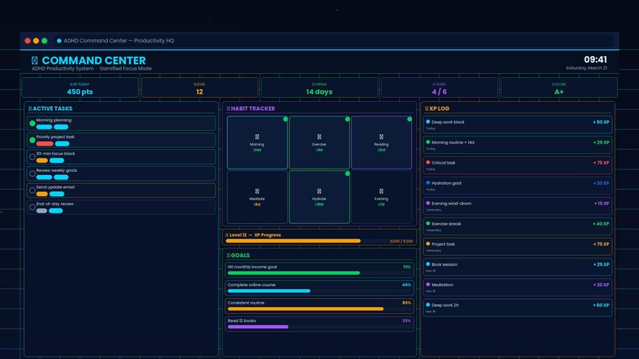This screenshot has height=359, width=639.
Task: Click the Morning habit tile icon
Action: click(257, 137)
